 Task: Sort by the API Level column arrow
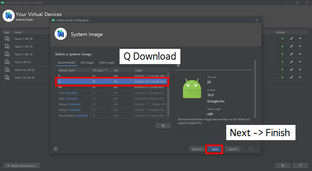[105, 70]
